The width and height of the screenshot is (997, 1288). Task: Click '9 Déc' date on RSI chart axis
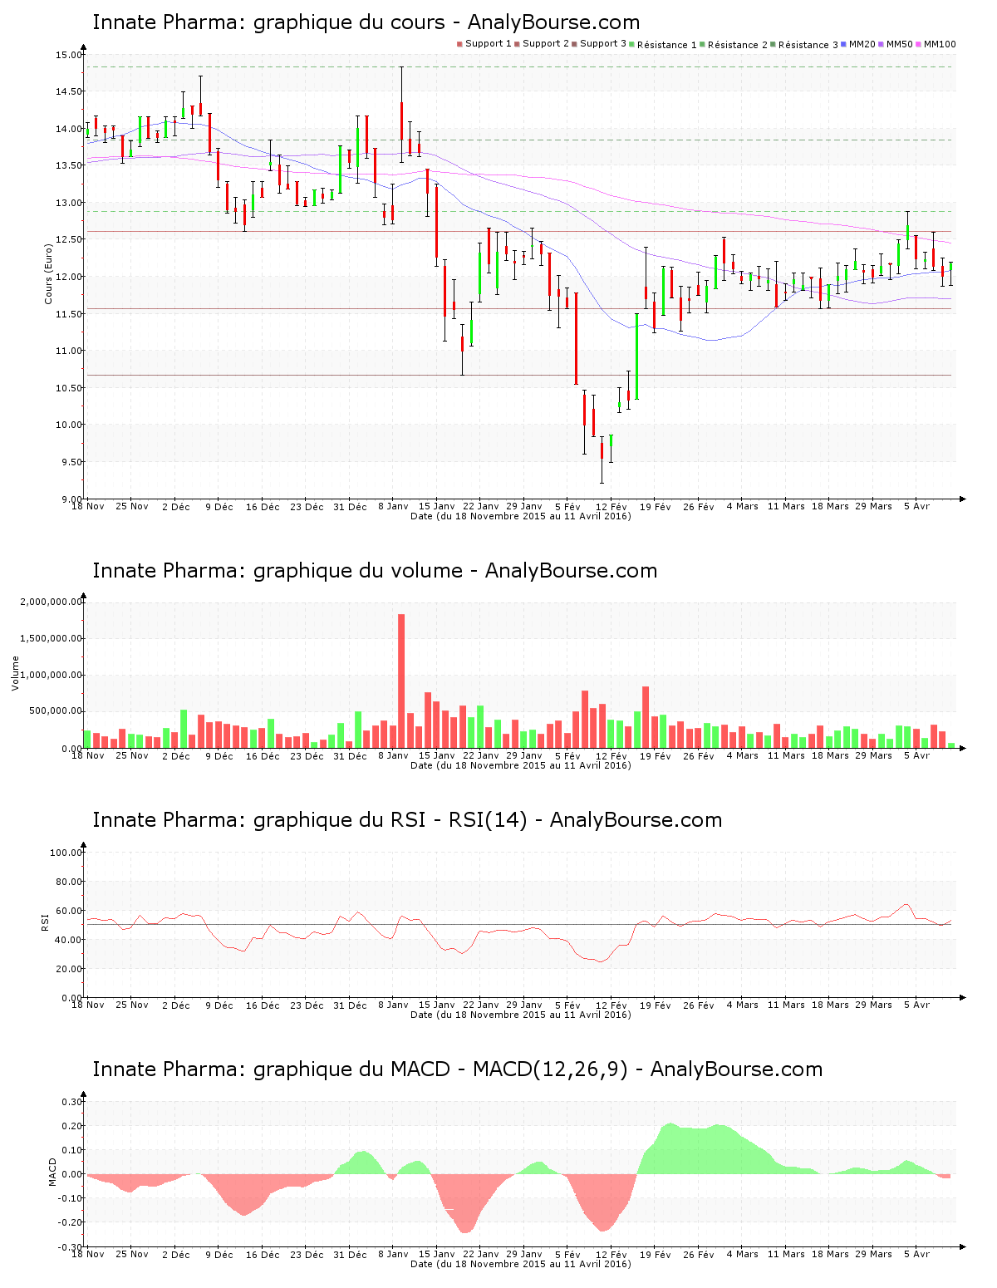pyautogui.click(x=219, y=1005)
